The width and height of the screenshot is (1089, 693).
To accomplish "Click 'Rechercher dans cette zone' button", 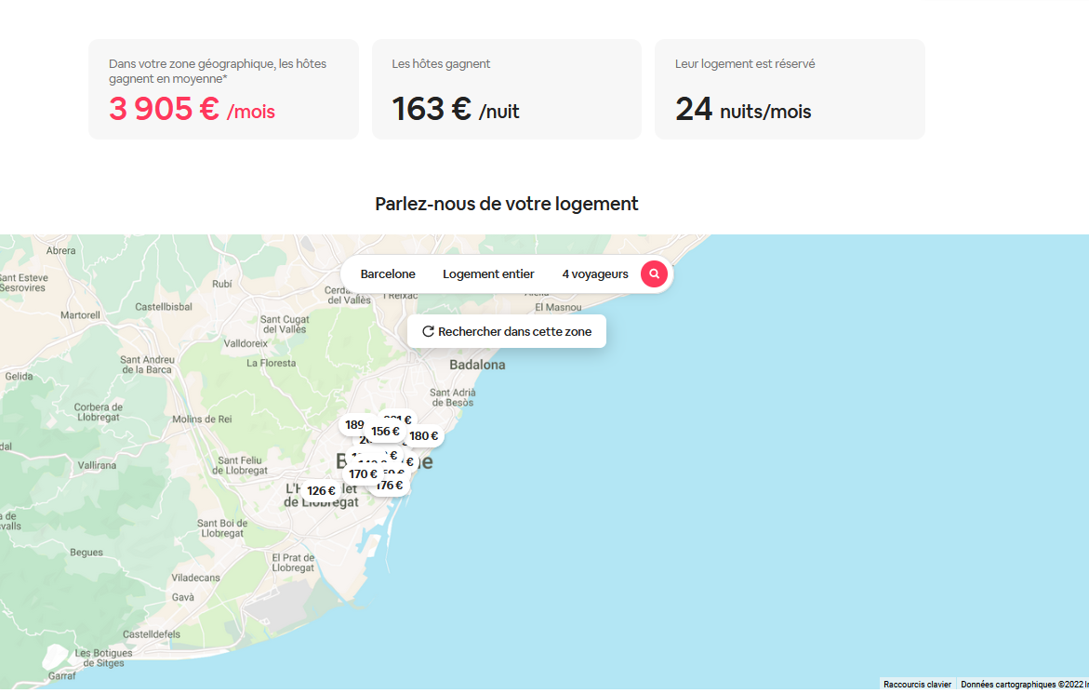I will coord(507,332).
